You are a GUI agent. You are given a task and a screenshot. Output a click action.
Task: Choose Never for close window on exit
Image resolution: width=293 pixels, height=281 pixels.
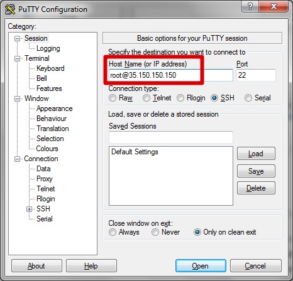155,232
